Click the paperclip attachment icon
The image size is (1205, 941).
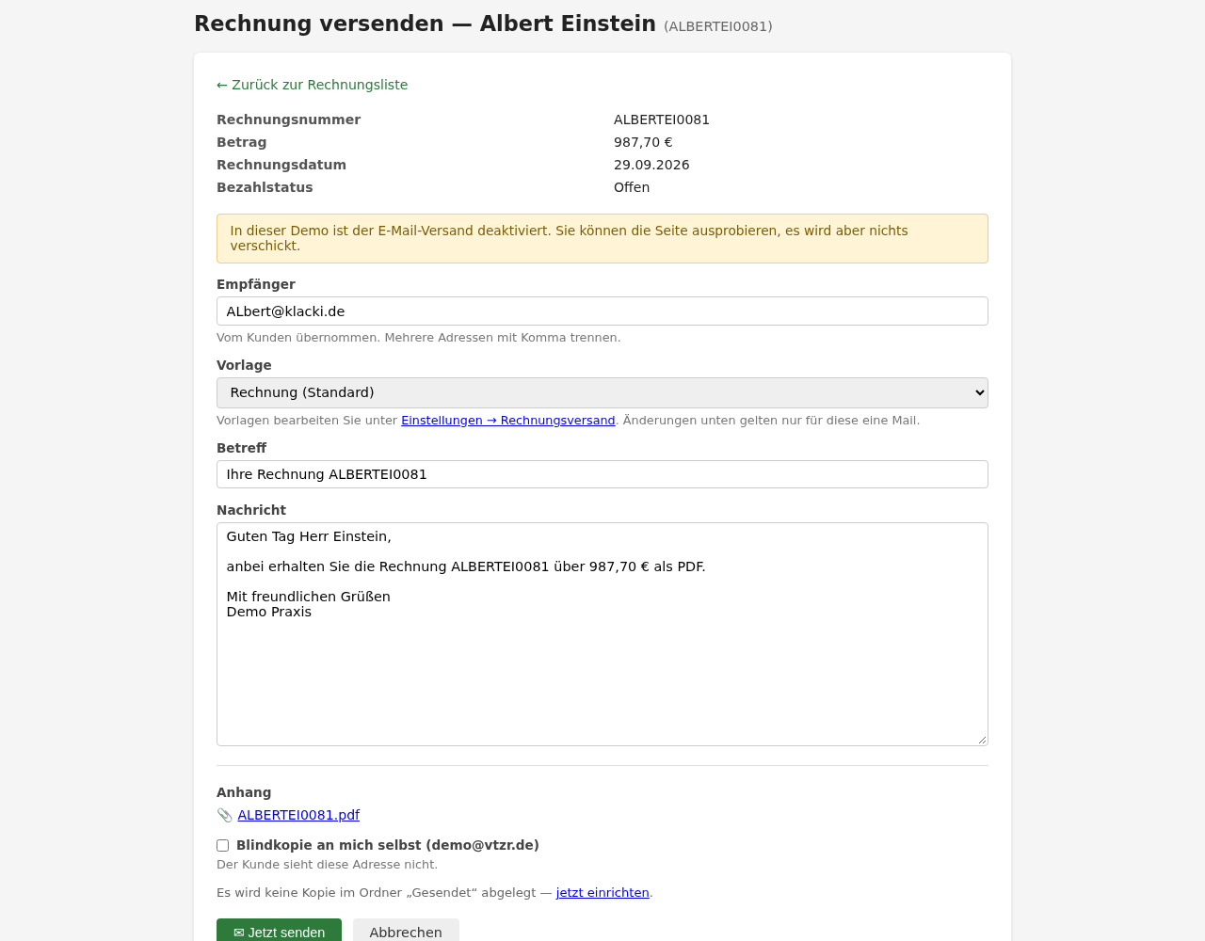tap(224, 815)
